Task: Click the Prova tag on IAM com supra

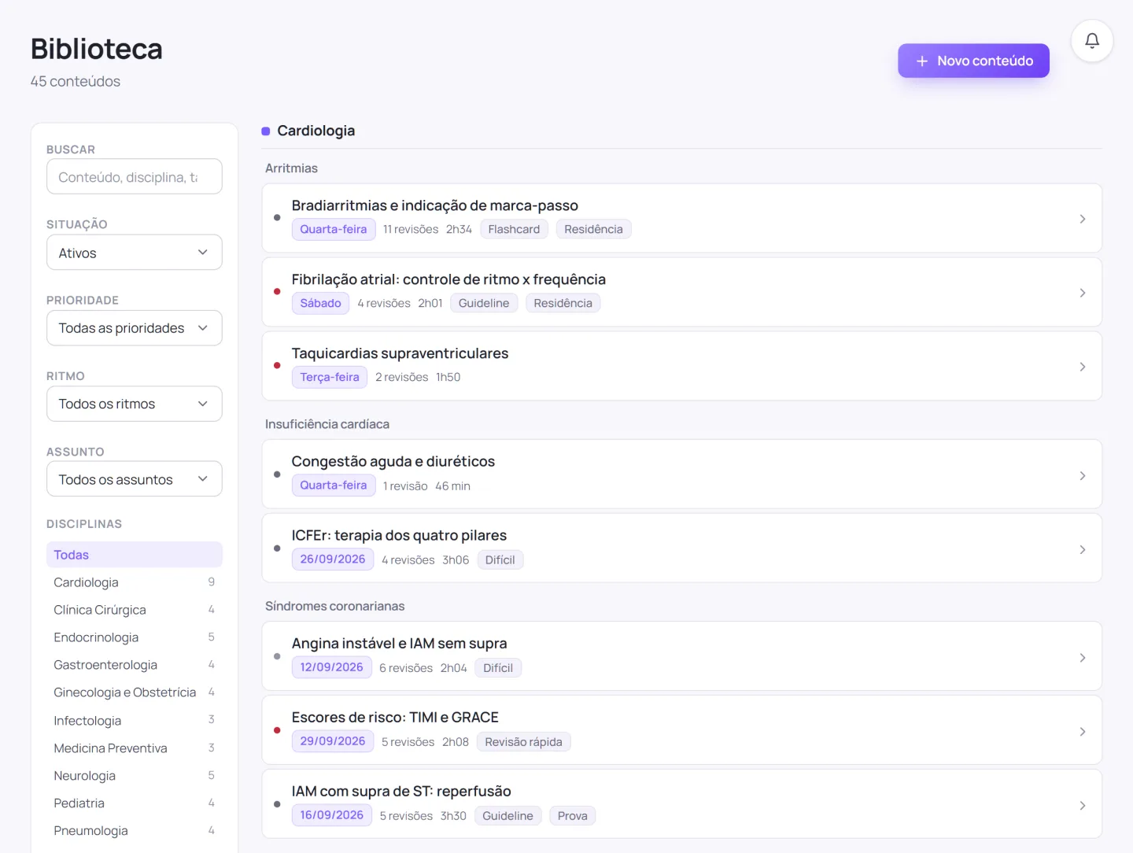Action: (572, 816)
